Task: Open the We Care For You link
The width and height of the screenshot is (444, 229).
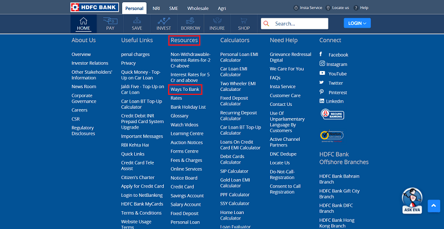Action: coord(286,69)
